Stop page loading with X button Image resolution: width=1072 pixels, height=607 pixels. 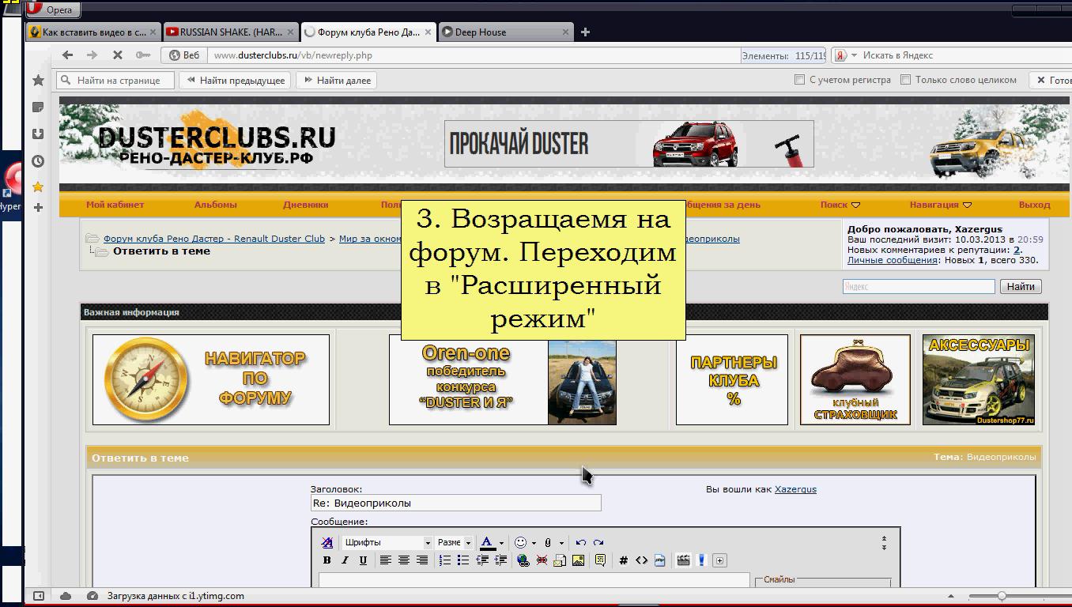pyautogui.click(x=117, y=55)
